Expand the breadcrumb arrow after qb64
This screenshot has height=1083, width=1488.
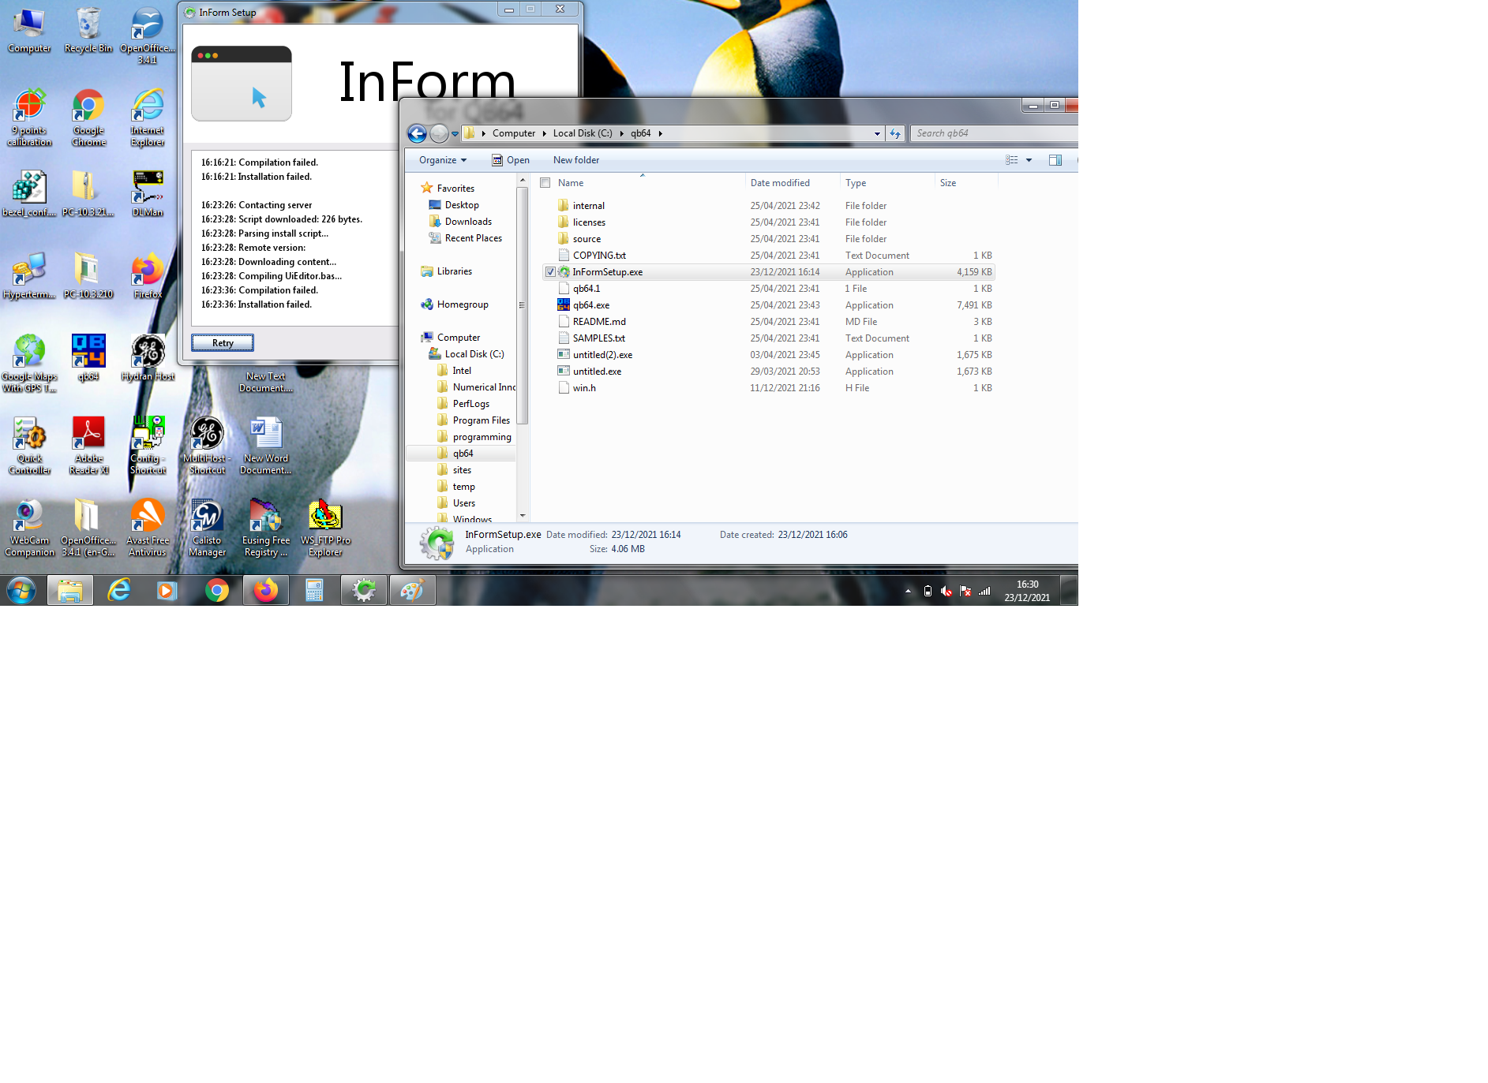pos(660,133)
